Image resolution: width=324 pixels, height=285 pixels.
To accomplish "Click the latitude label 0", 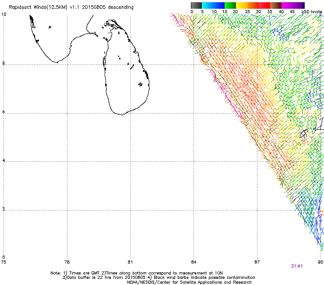I will click(4, 257).
